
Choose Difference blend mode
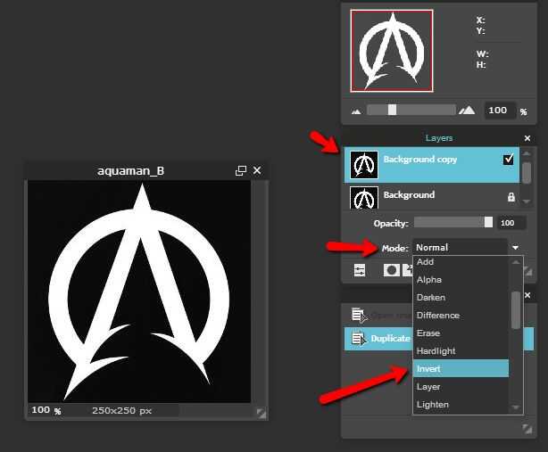pyautogui.click(x=461, y=316)
